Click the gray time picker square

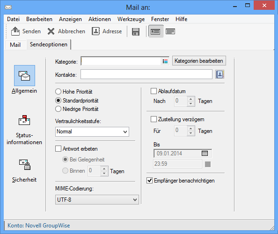[x=208, y=164]
